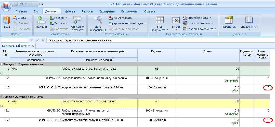Click the name box left of the formula bar
275x127 pixels.
(x=14, y=40)
